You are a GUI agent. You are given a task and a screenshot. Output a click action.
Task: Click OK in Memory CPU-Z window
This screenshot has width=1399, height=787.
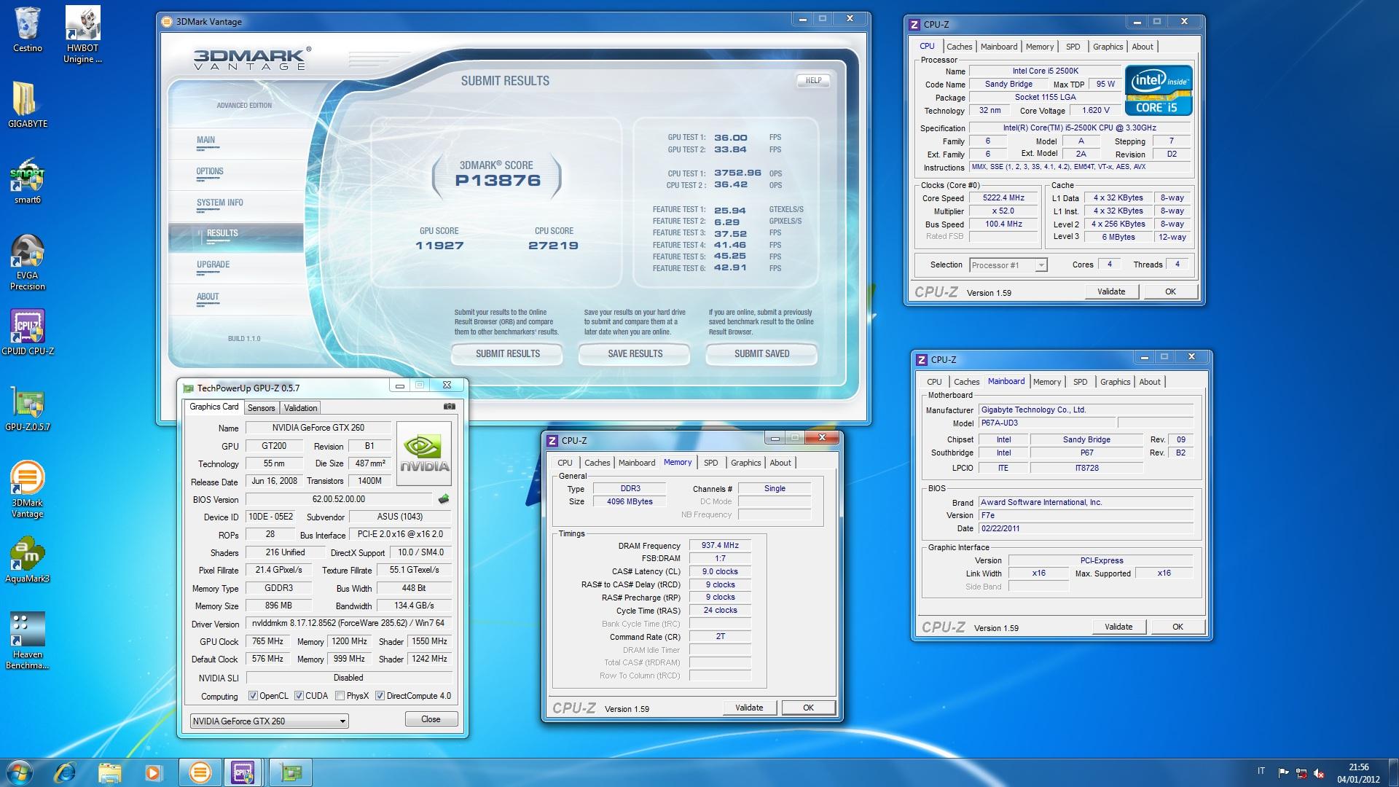coord(808,708)
